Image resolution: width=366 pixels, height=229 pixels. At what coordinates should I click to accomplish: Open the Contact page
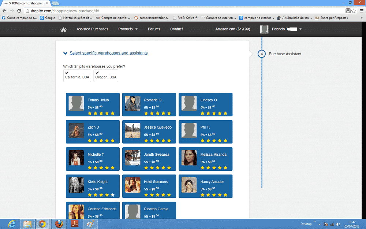[176, 29]
